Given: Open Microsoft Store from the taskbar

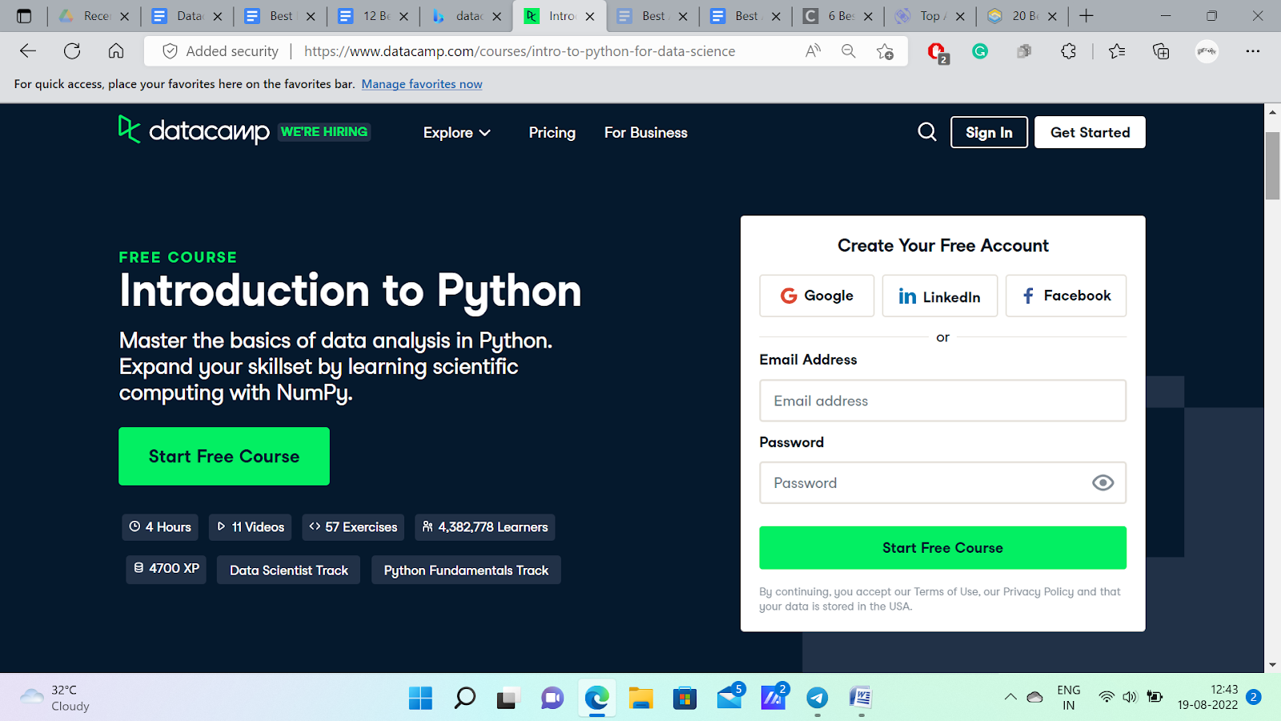Looking at the screenshot, I should (x=685, y=698).
